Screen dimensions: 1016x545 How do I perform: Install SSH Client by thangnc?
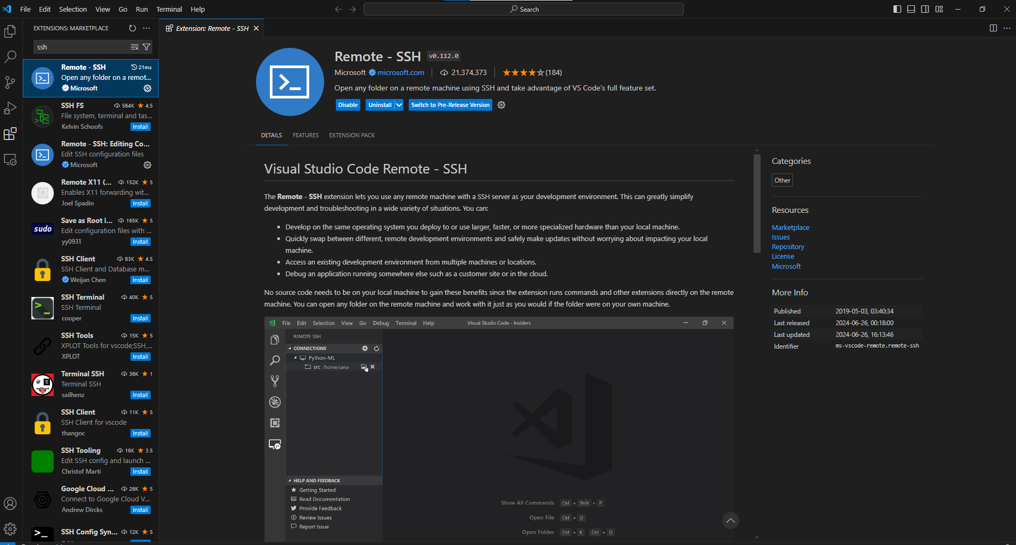(141, 433)
